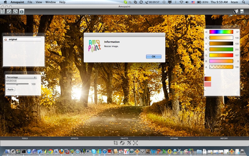
Task: Click the R red channel slider
Action: click(221, 49)
